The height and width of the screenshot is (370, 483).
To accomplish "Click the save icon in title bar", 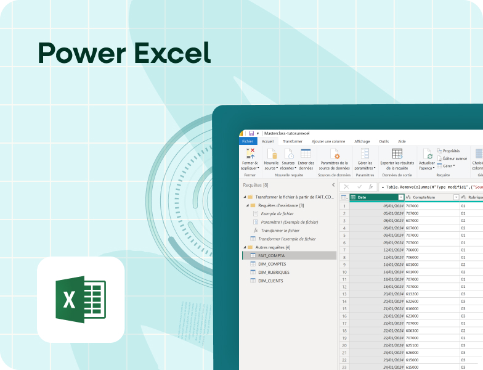I will coord(251,133).
